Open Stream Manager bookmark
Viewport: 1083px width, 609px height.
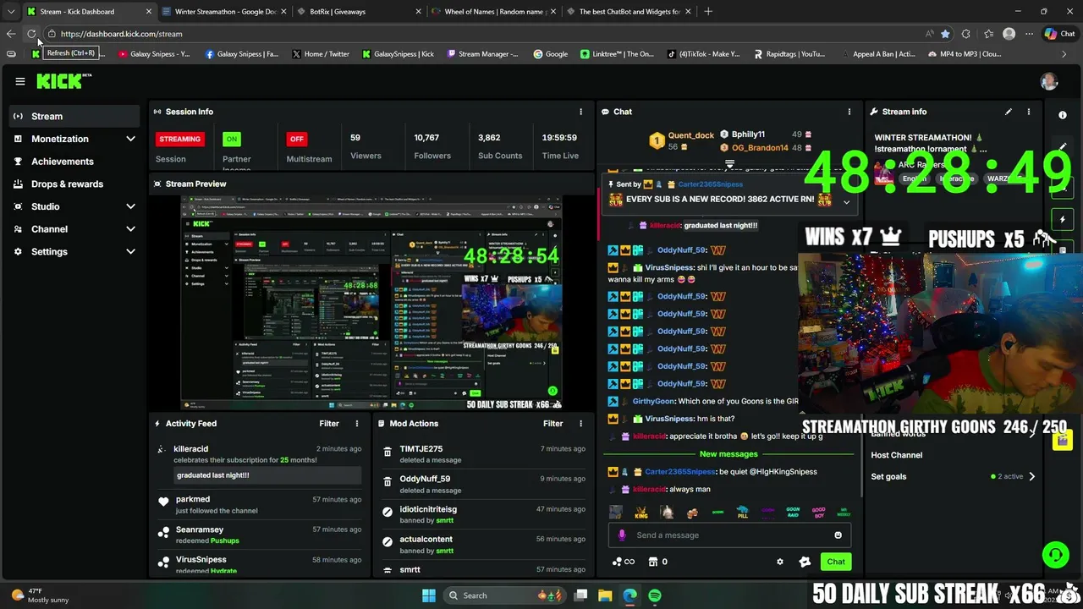point(481,53)
